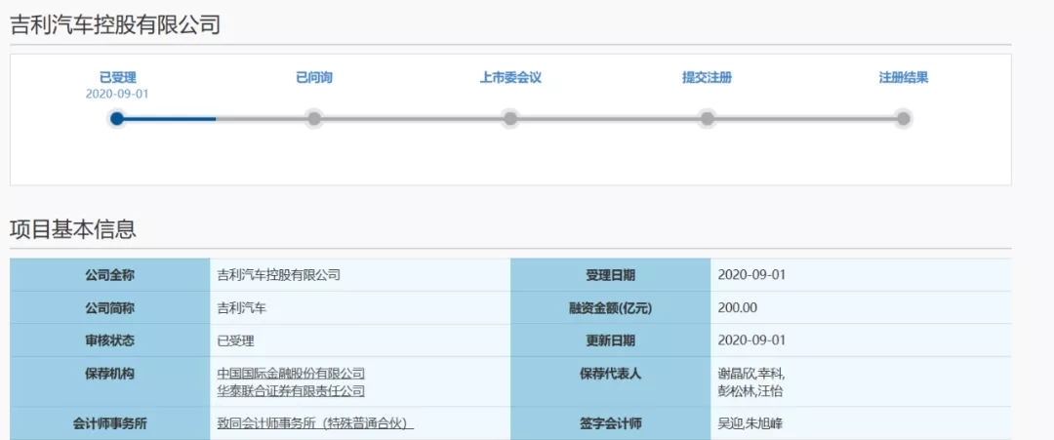This screenshot has width=1054, height=440.
Task: Click the 公司全称 label cell
Action: click(x=109, y=275)
